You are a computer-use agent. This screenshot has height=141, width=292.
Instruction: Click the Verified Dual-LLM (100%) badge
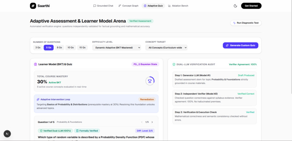(x=55, y=131)
